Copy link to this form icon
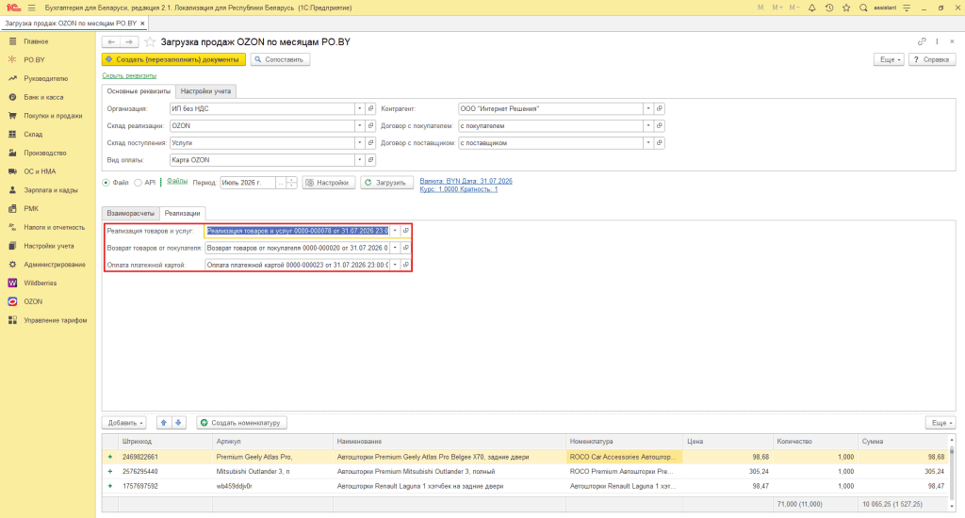Viewport: 965px width, 518px height. coord(922,41)
